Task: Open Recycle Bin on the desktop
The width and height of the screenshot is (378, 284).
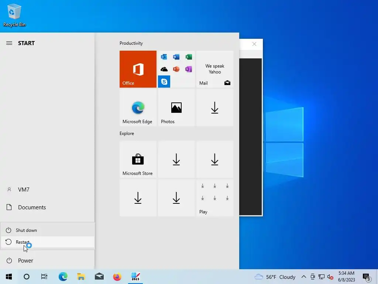Action: pos(14,15)
